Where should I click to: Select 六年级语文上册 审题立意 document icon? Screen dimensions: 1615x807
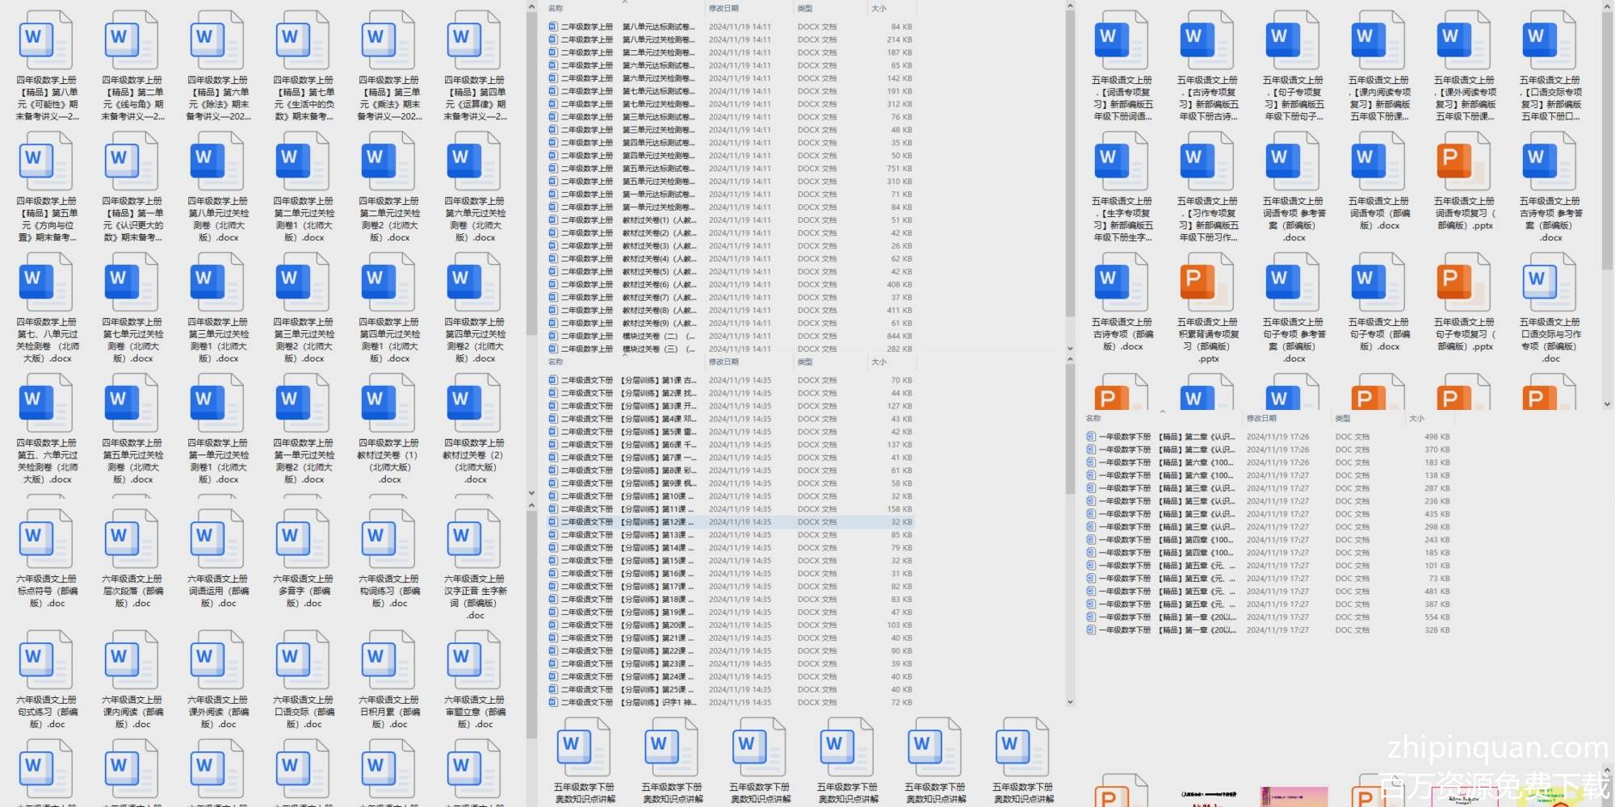475,662
